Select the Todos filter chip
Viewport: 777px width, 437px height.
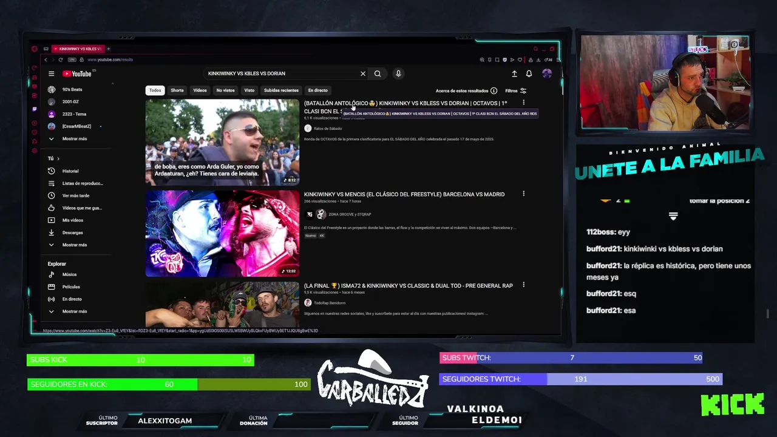pyautogui.click(x=155, y=90)
